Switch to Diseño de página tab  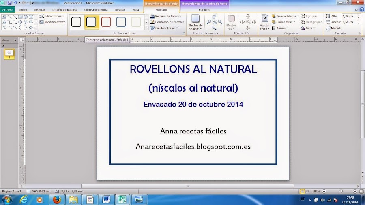pos(64,10)
